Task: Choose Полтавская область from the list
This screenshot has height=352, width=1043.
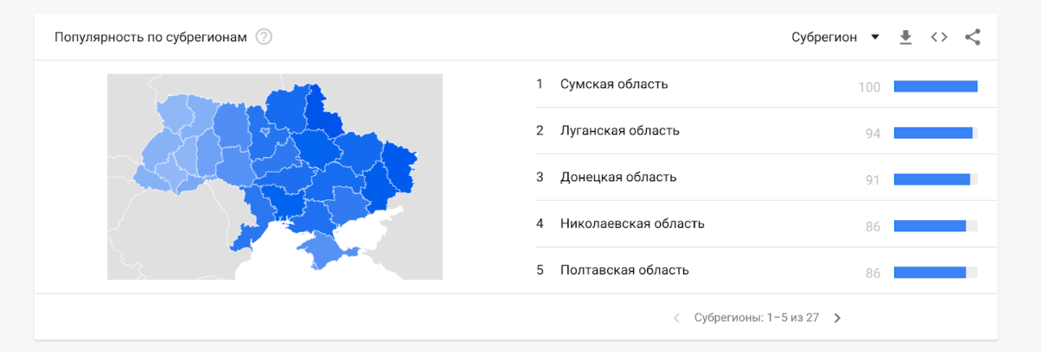Action: (x=624, y=270)
